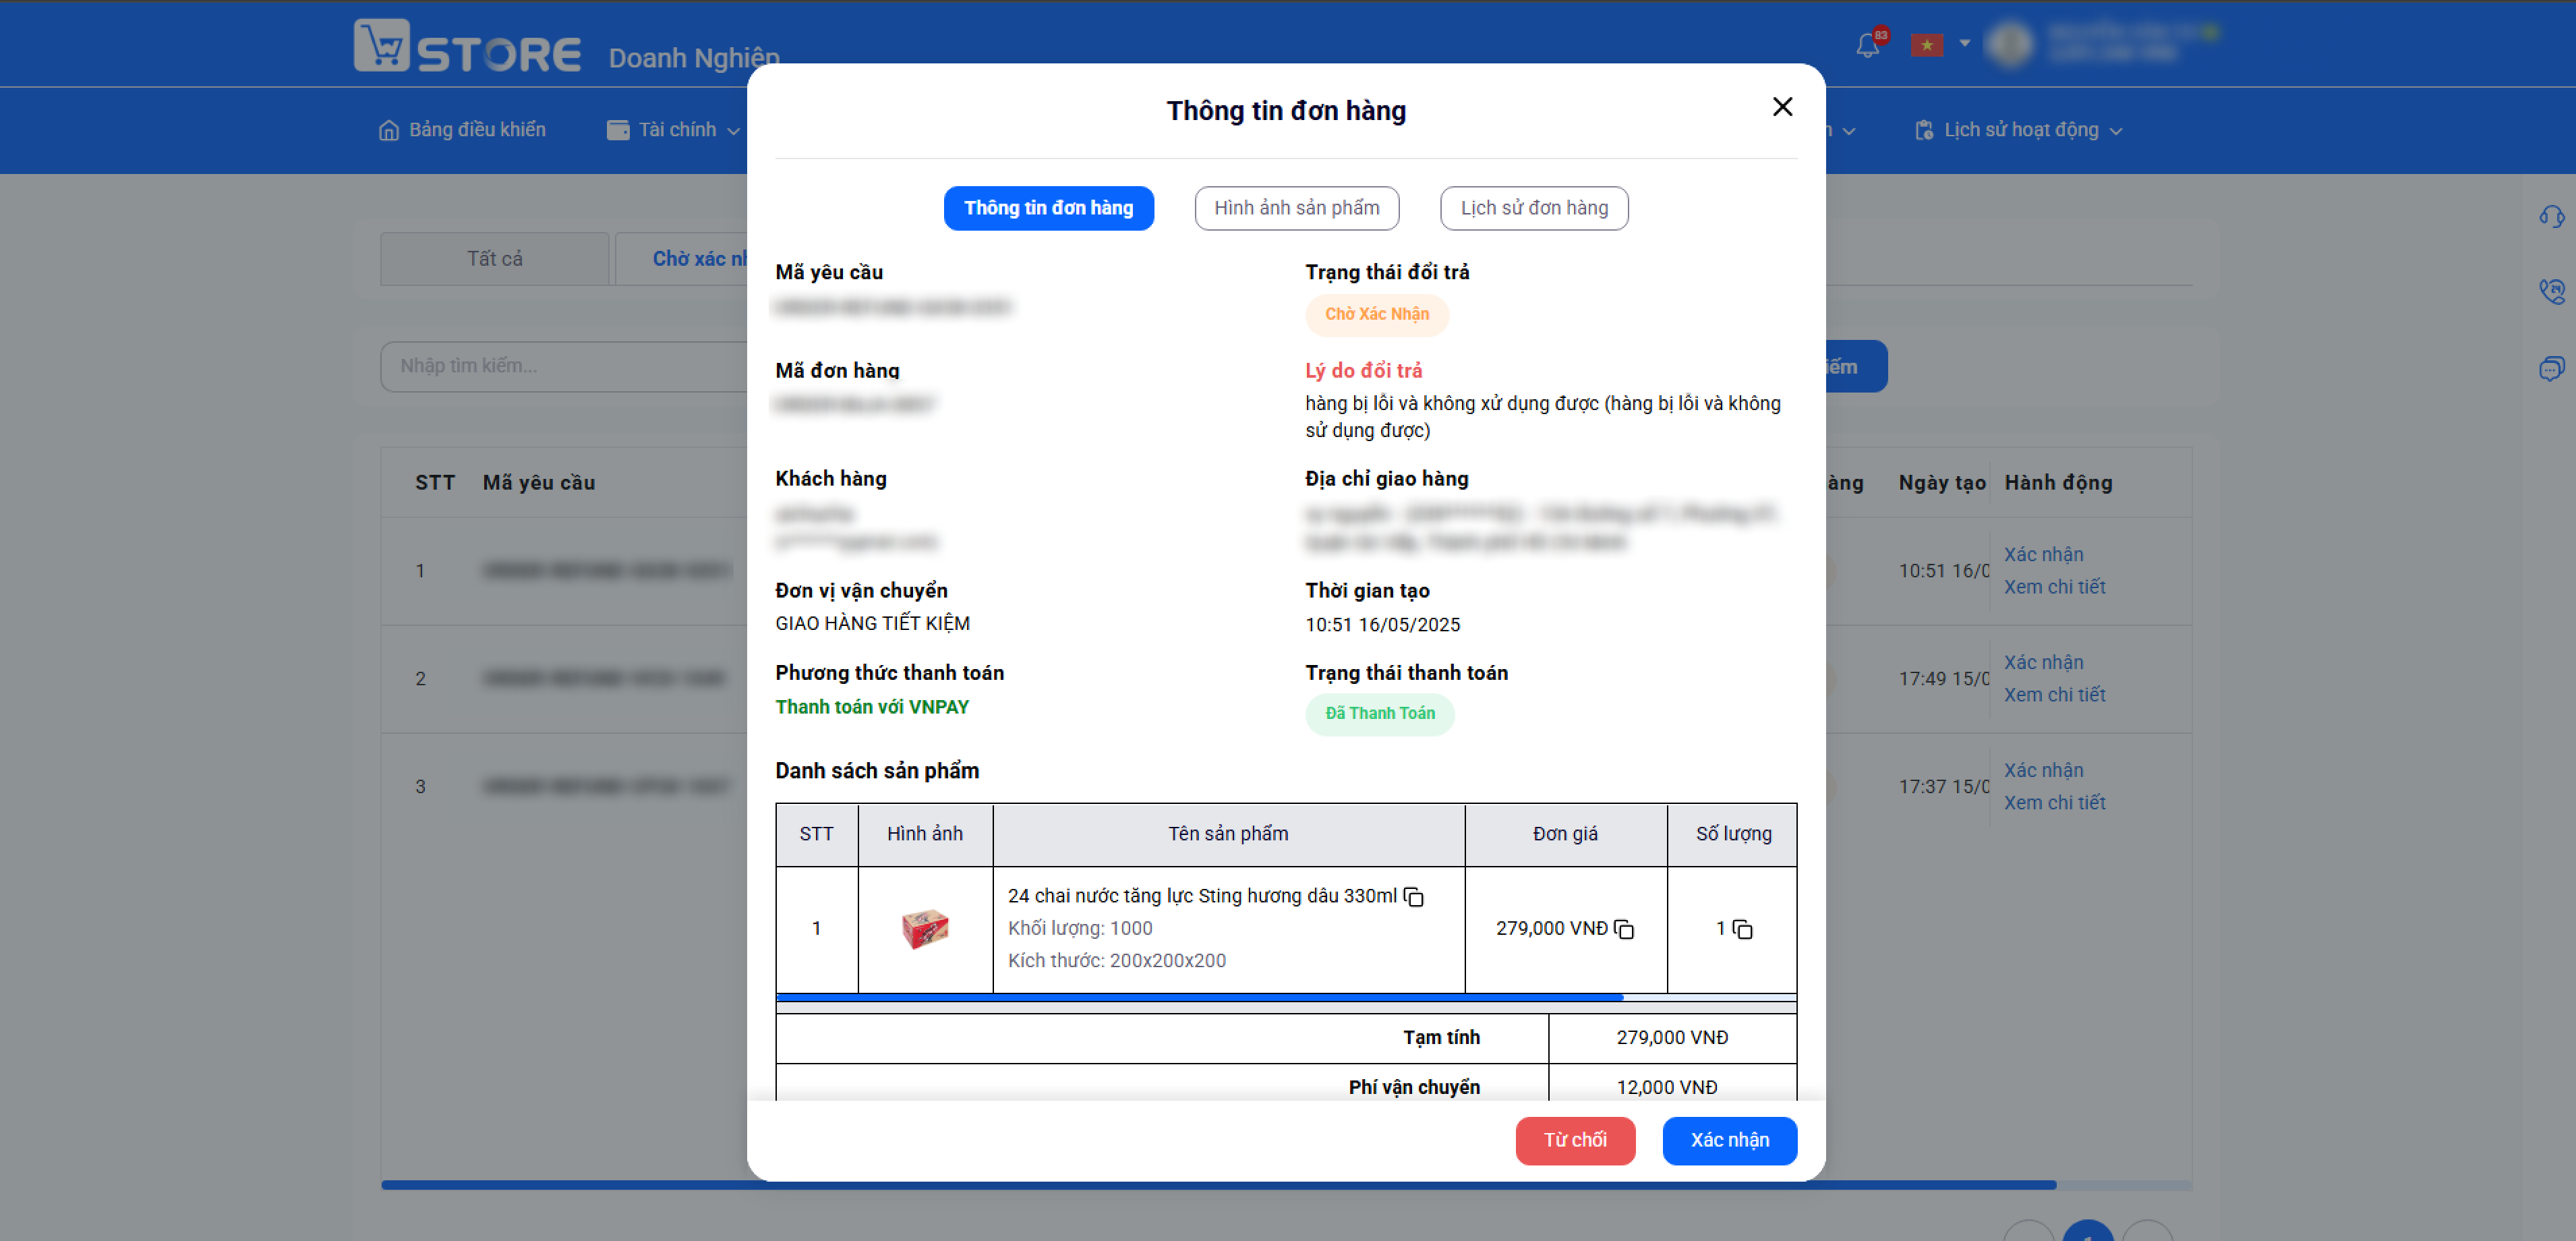Copy the 279,000 VNĐ unit price
This screenshot has width=2576, height=1241.
click(x=1624, y=929)
